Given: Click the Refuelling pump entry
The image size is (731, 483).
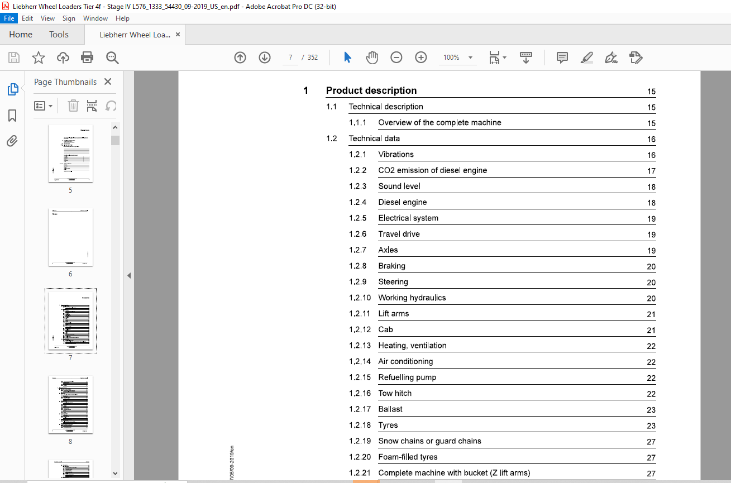Looking at the screenshot, I should pos(408,377).
